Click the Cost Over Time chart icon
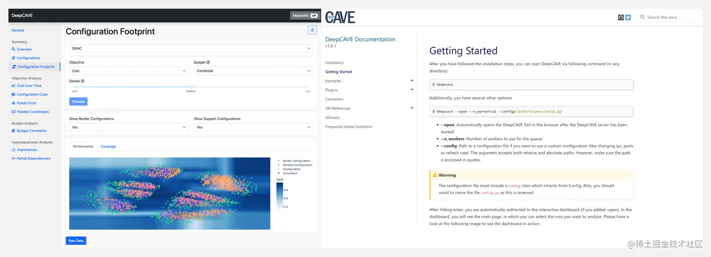 coord(13,86)
